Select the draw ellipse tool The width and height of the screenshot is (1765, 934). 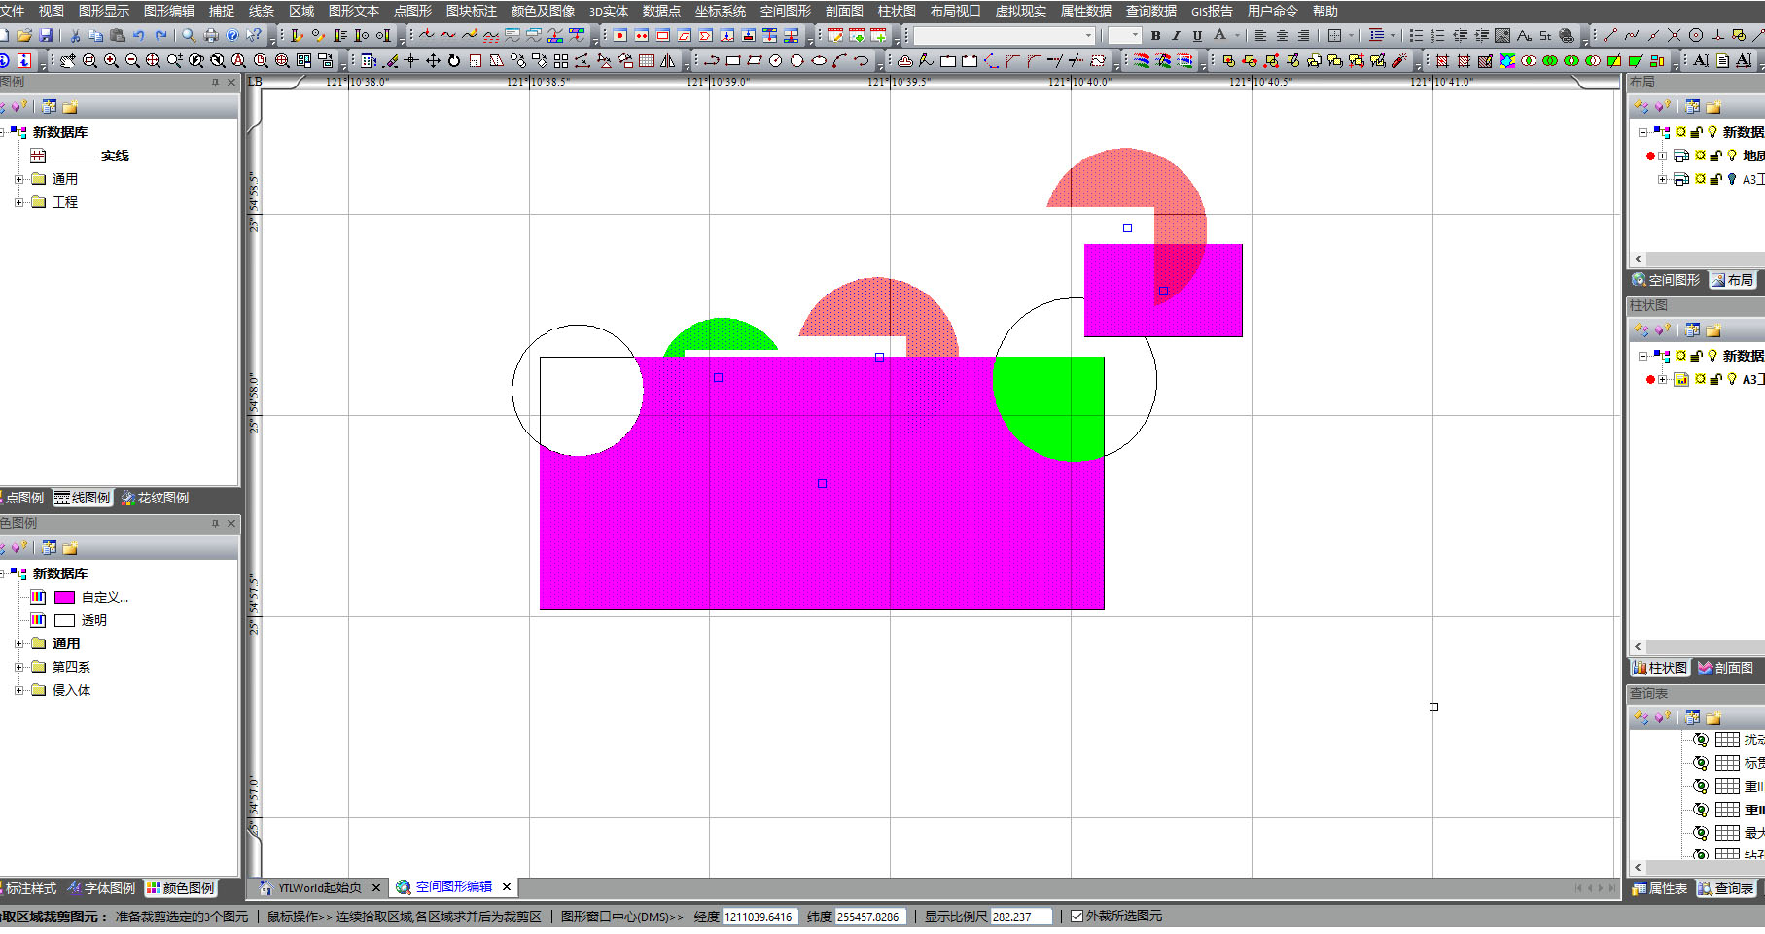pos(819,60)
